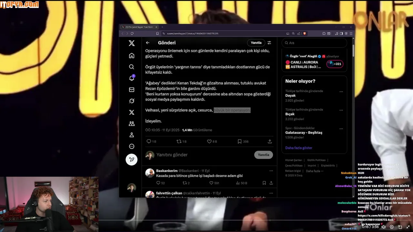413x232 pixels.
Task: Like the post with 8 B likes
Action: point(212,141)
